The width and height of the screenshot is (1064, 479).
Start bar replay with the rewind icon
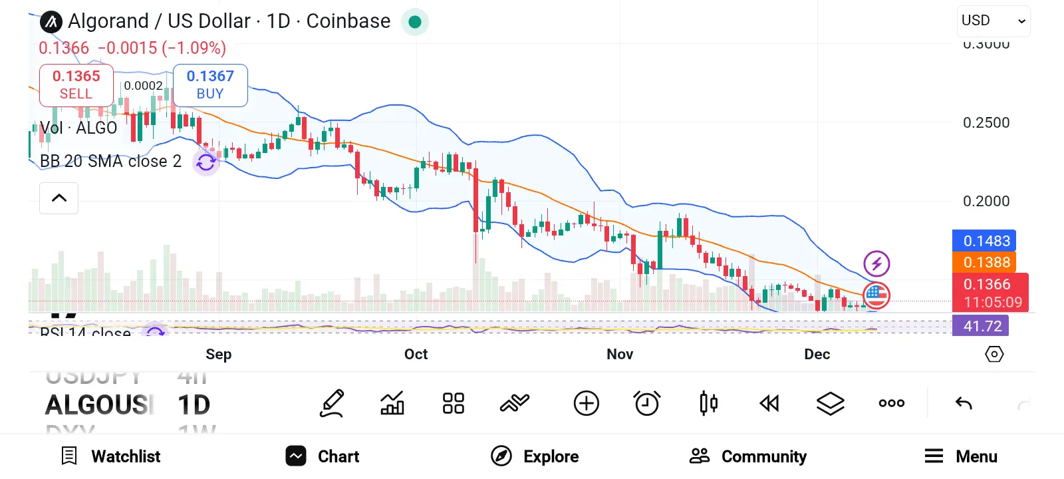point(769,403)
